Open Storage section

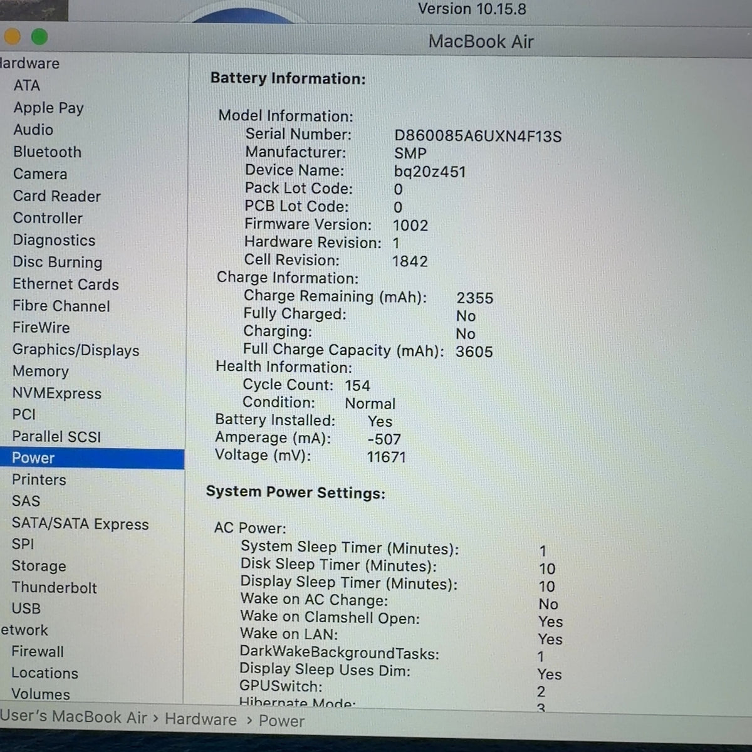coord(39,566)
